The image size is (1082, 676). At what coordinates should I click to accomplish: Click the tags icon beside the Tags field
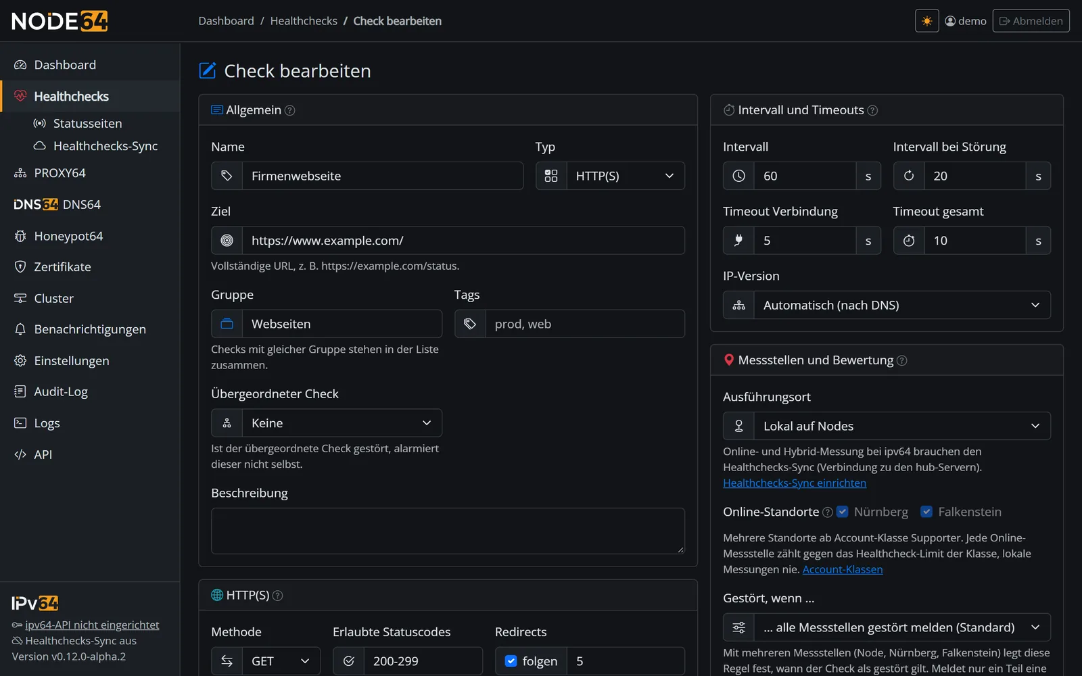click(x=470, y=324)
